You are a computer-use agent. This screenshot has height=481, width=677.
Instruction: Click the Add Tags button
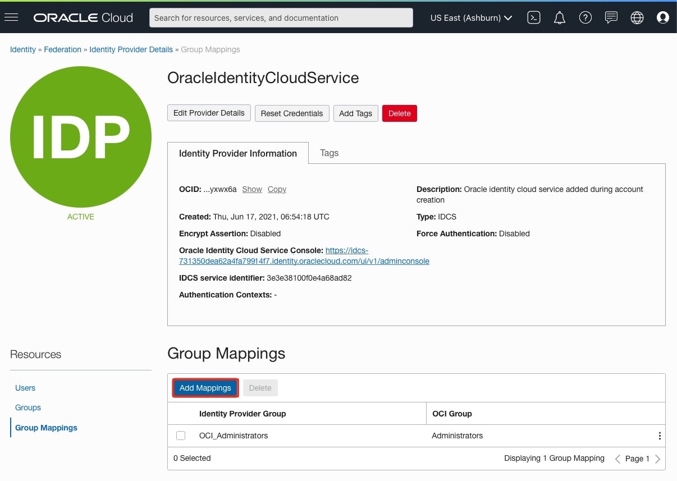(x=356, y=113)
